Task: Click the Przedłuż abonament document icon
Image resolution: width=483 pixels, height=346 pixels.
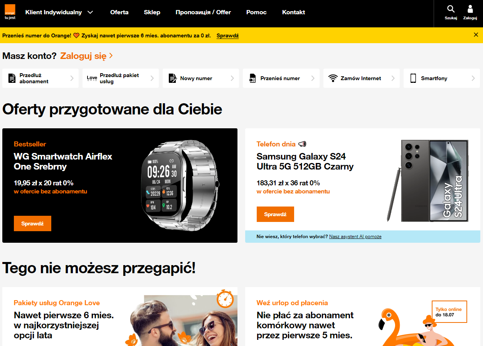Action: pos(12,78)
